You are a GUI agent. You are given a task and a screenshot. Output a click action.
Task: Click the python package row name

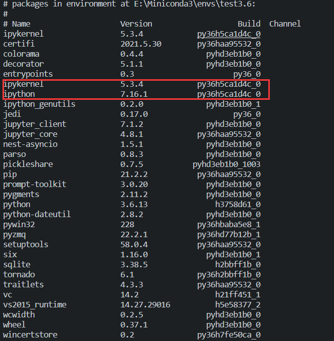point(17,205)
